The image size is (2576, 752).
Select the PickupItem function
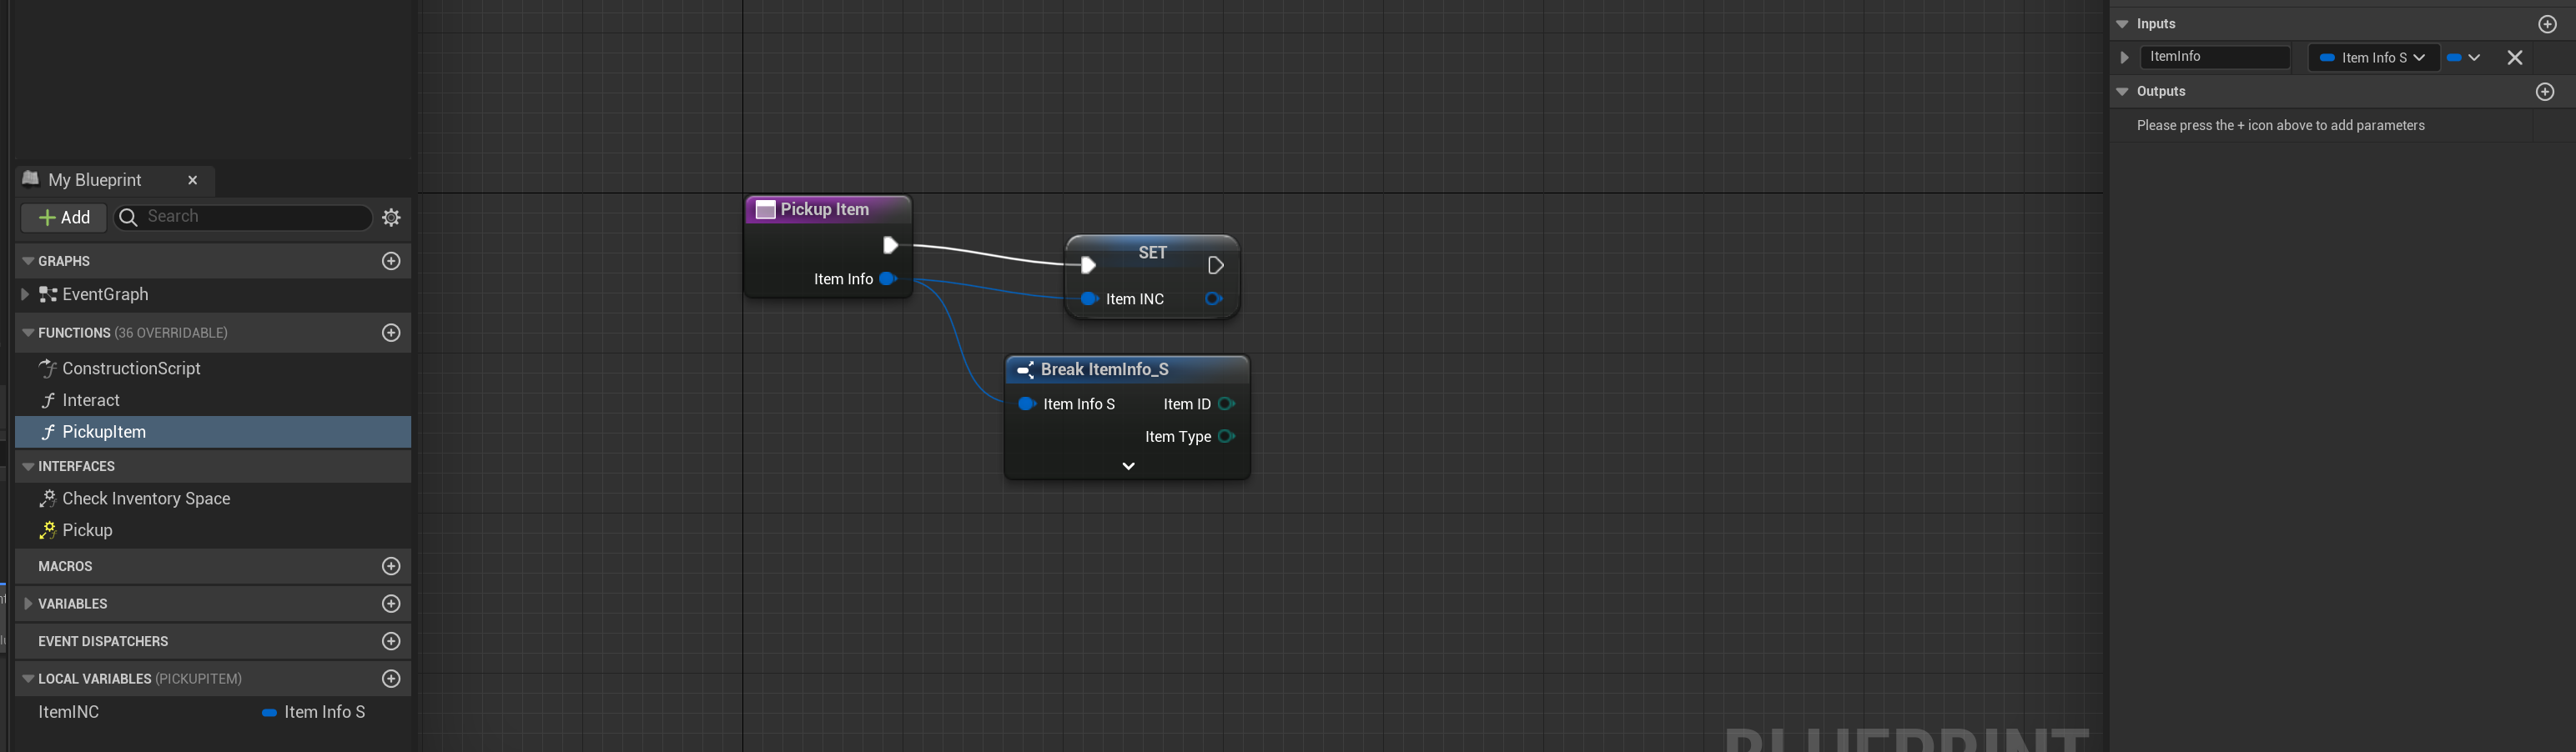pos(213,432)
